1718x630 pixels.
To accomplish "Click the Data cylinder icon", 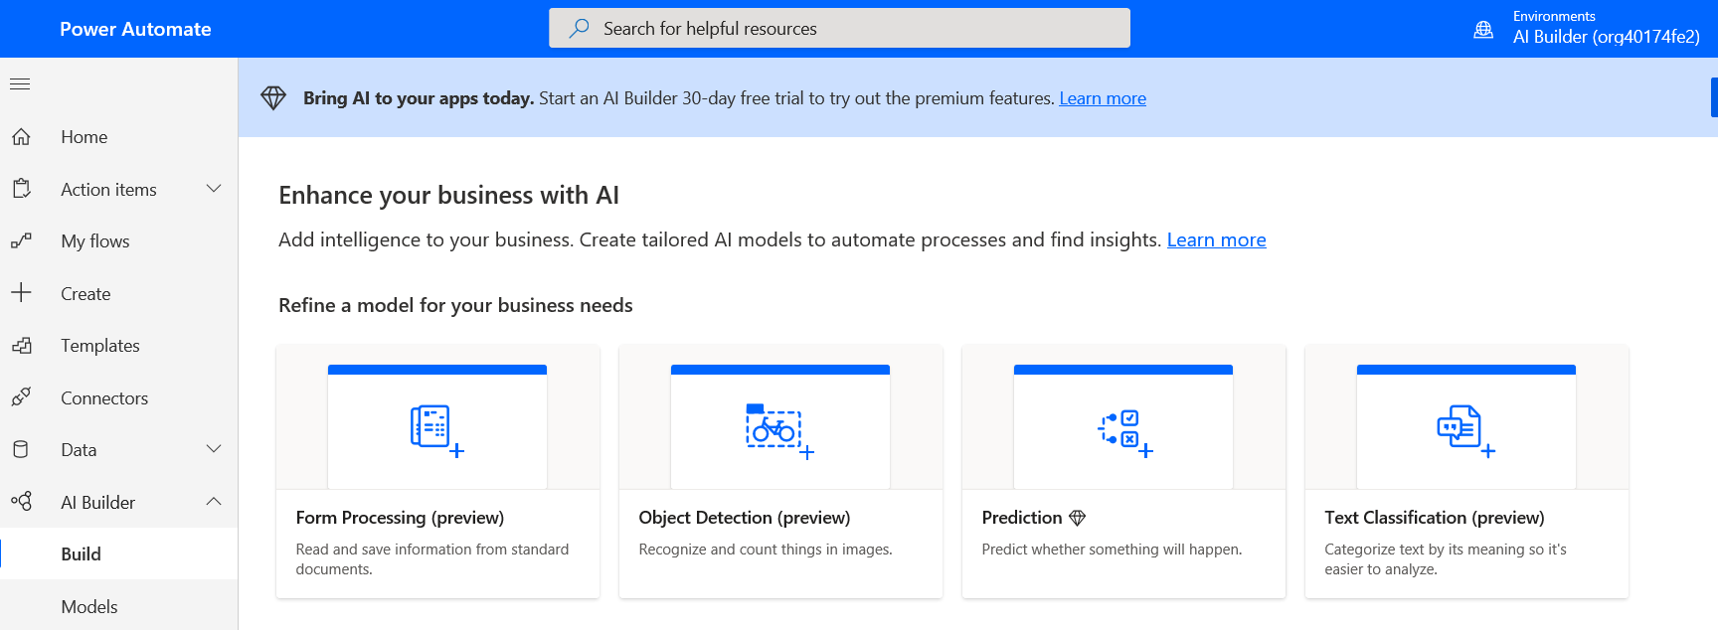I will pyautogui.click(x=21, y=450).
